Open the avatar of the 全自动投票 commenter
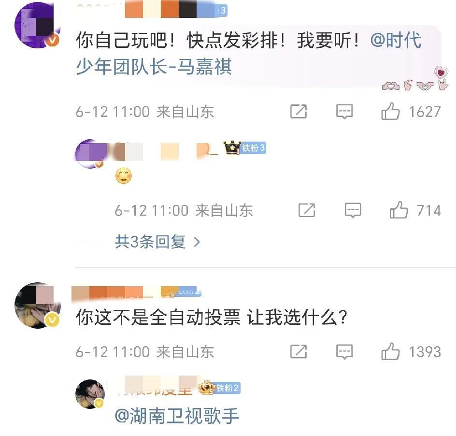The image size is (456, 436). tap(37, 305)
